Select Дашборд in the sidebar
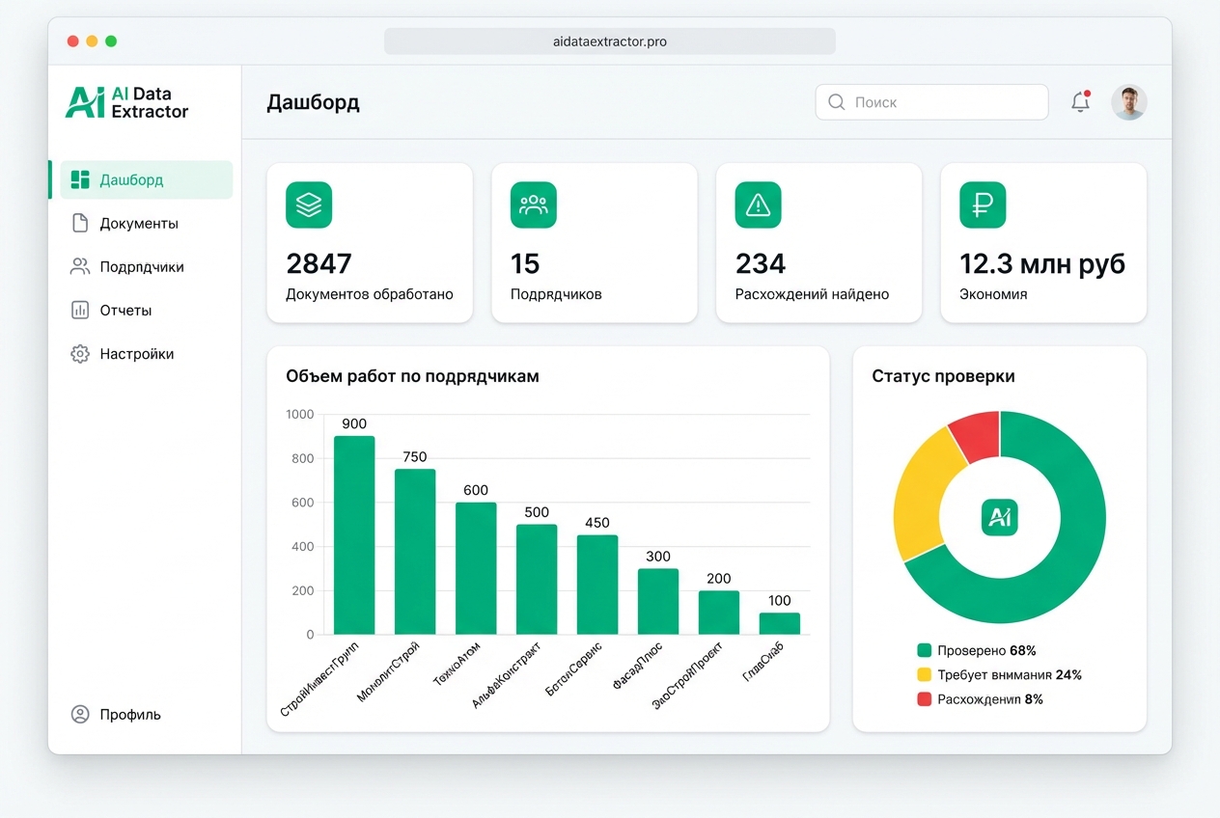Screen dimensions: 1220x818 (131, 179)
